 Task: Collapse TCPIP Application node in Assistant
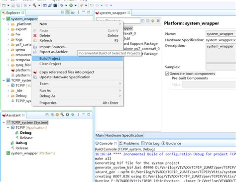(x=8, y=127)
